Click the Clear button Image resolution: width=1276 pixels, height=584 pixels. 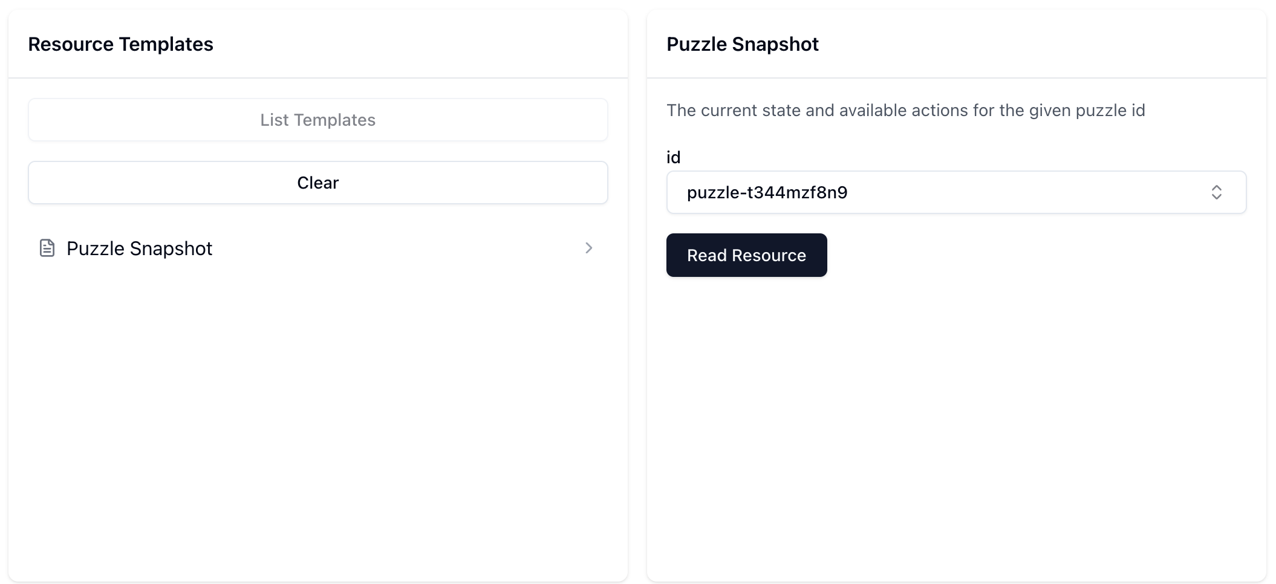[317, 183]
